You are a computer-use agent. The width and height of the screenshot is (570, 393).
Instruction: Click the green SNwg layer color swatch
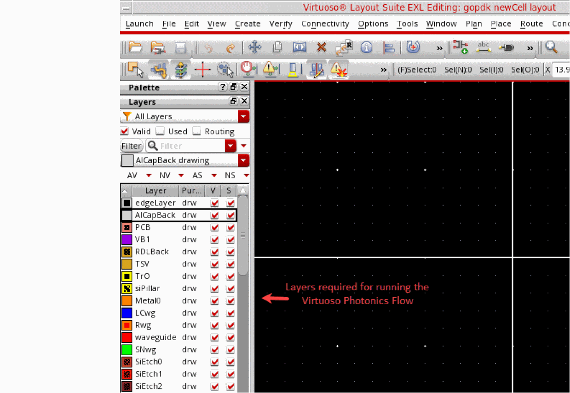[127, 349]
